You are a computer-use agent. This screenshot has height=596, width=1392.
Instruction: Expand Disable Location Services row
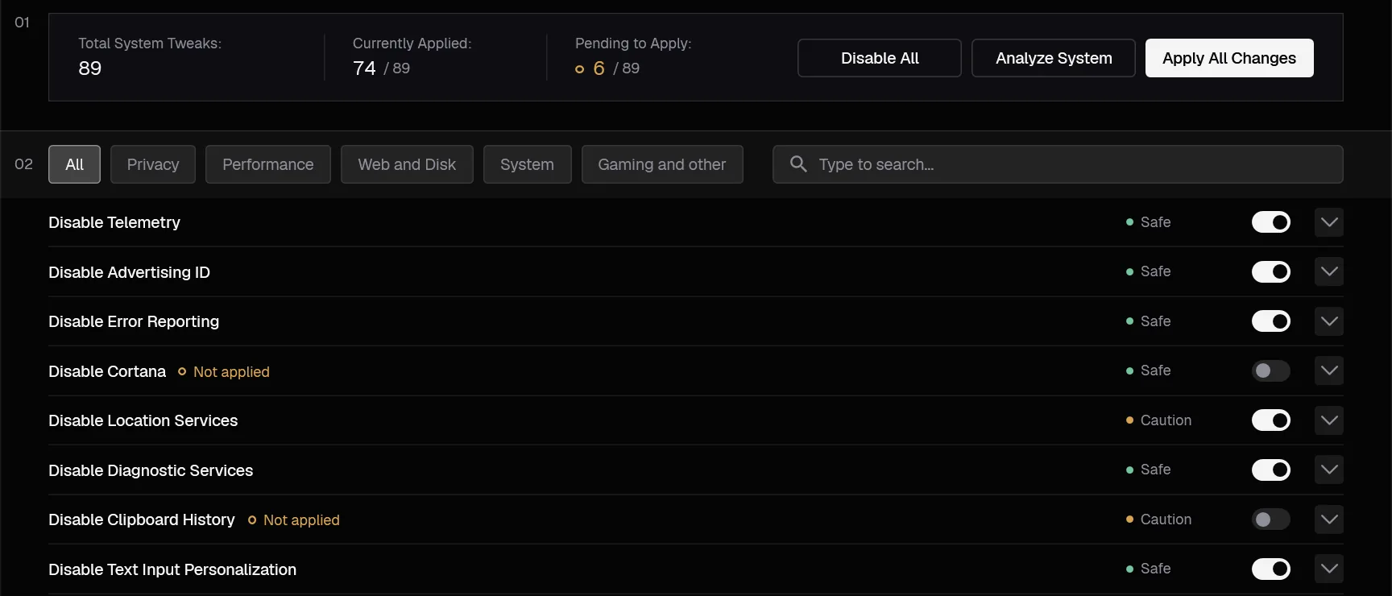pos(1329,420)
